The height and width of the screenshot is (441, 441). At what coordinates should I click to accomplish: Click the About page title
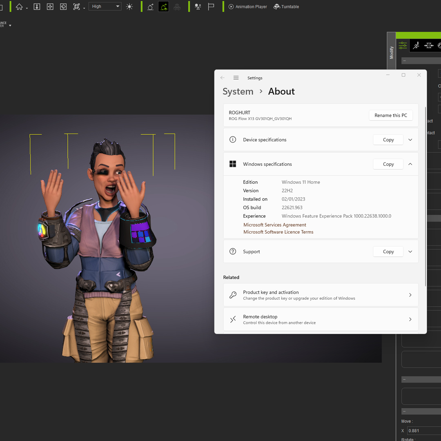[x=281, y=91]
